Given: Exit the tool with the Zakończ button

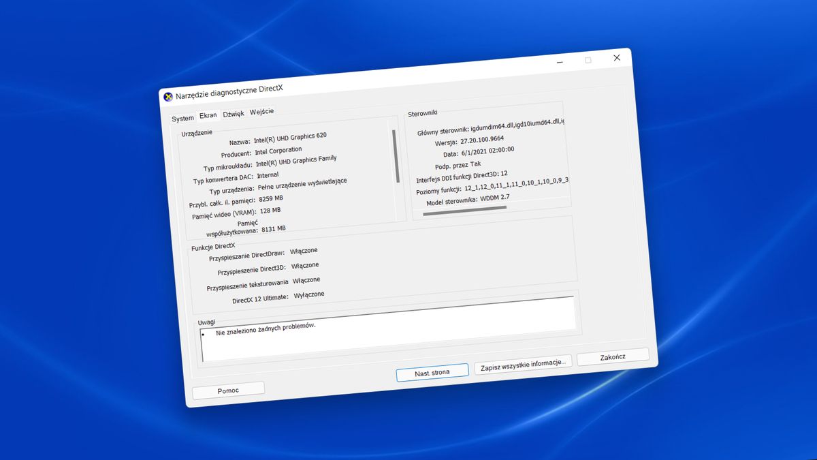Looking at the screenshot, I should (612, 356).
